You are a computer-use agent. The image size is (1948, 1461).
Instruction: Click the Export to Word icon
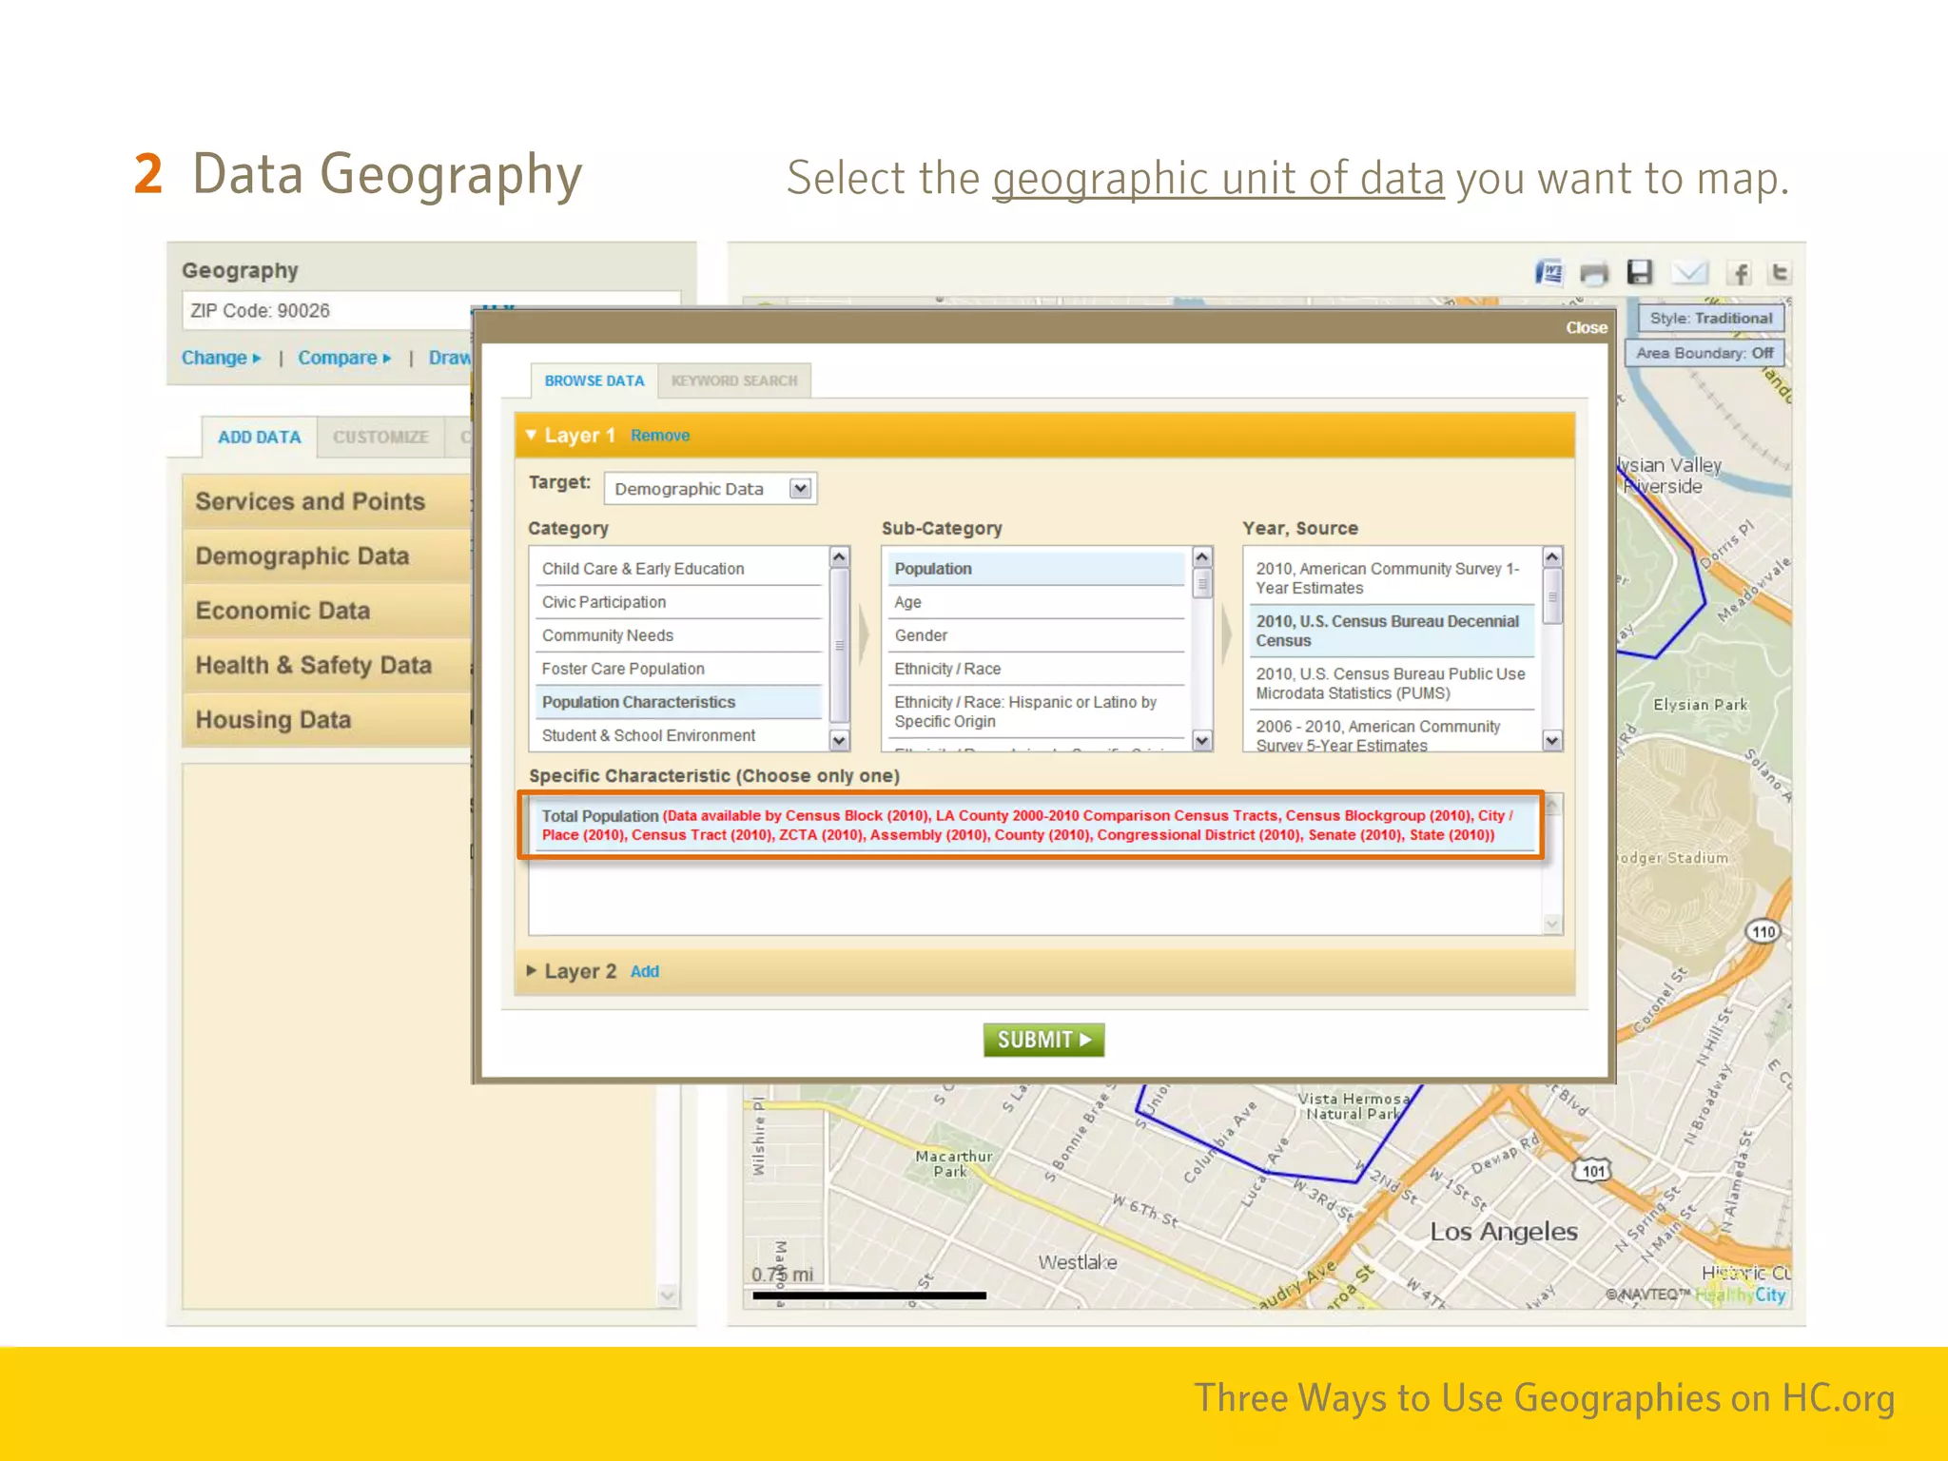point(1549,274)
